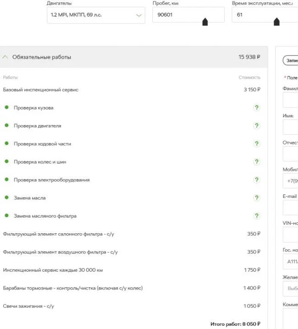
Task: Click help icon for Проверка электрооборудования
Action: point(257,180)
